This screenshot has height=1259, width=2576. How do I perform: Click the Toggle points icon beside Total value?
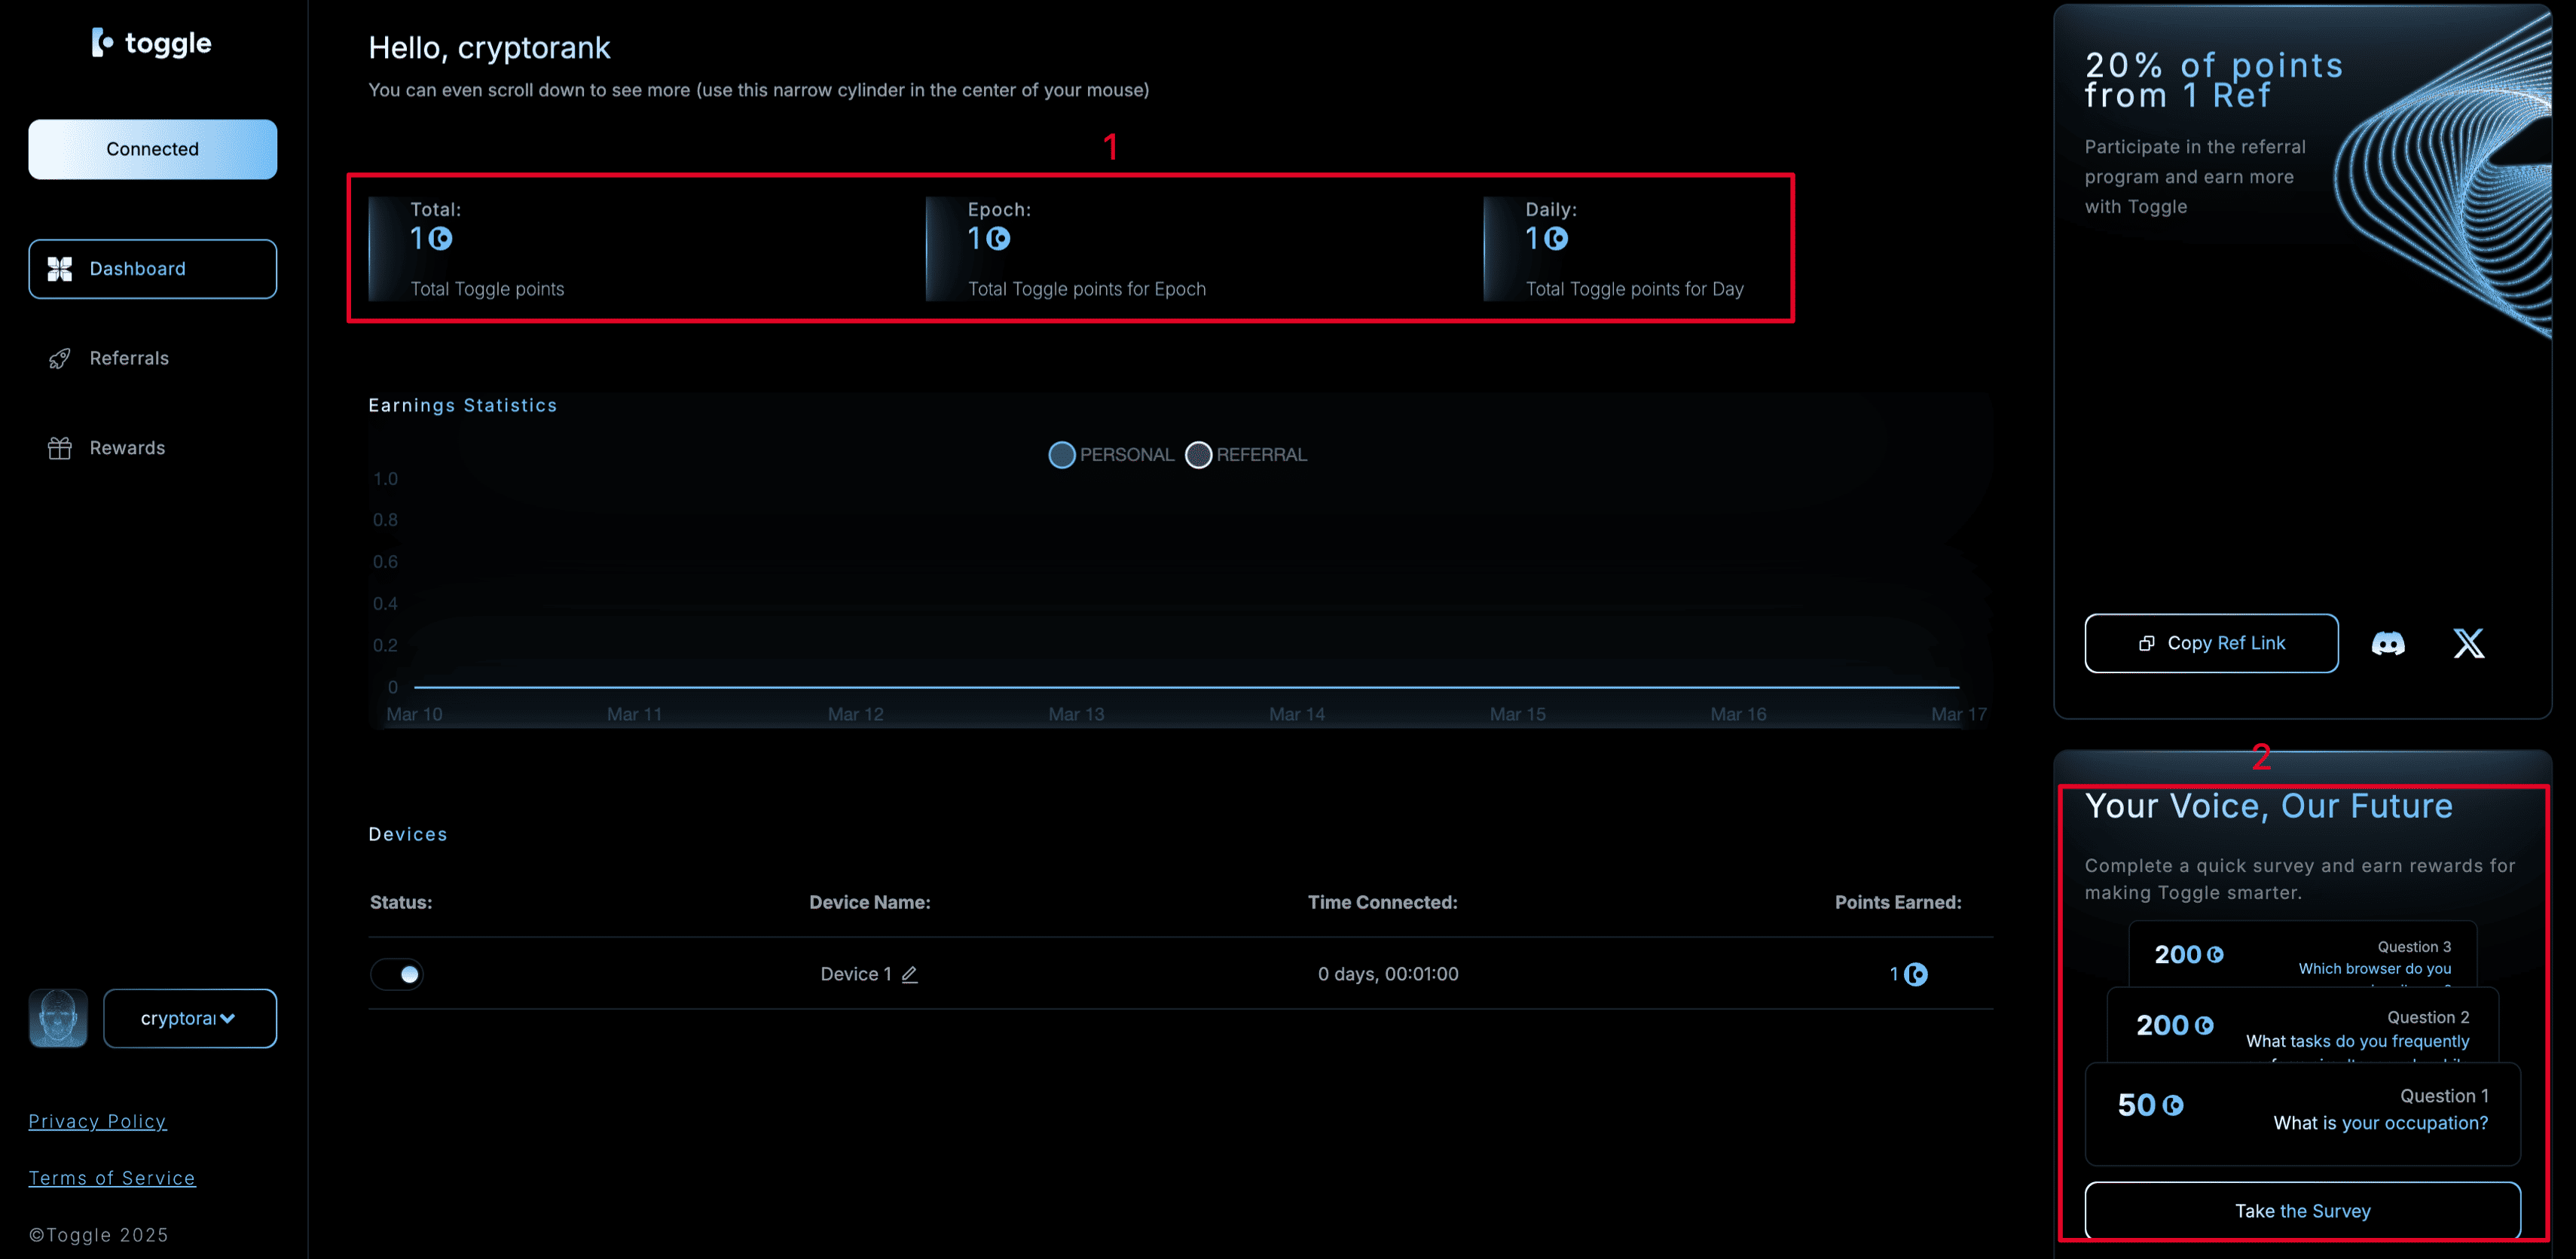[x=441, y=239]
